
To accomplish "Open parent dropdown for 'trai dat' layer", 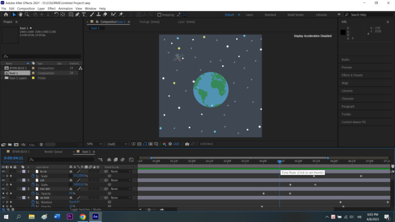I will pyautogui.click(x=121, y=189).
